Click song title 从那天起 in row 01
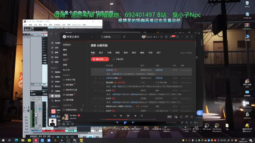Screen dimensions: 255x143 point(109,70)
